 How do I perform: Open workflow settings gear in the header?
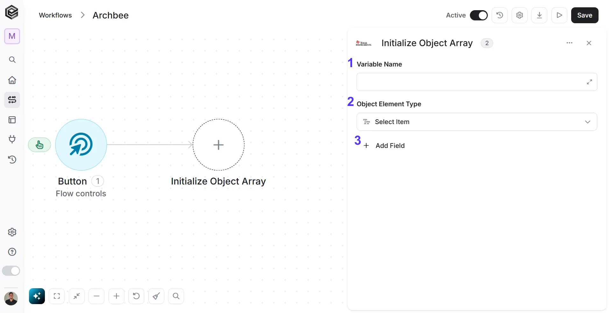[520, 15]
